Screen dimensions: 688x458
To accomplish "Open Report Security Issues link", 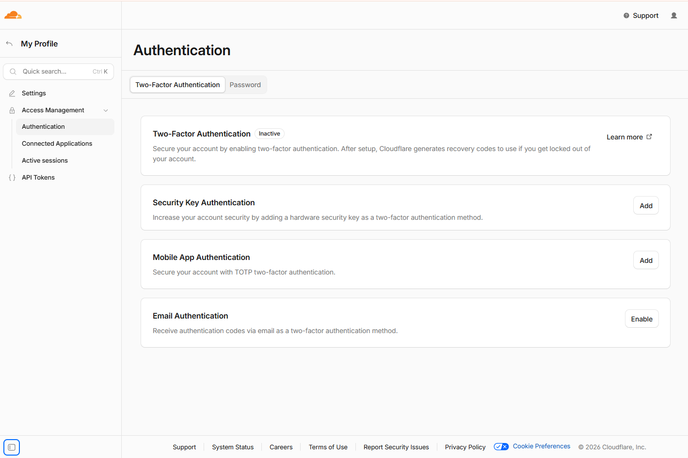I will click(396, 447).
